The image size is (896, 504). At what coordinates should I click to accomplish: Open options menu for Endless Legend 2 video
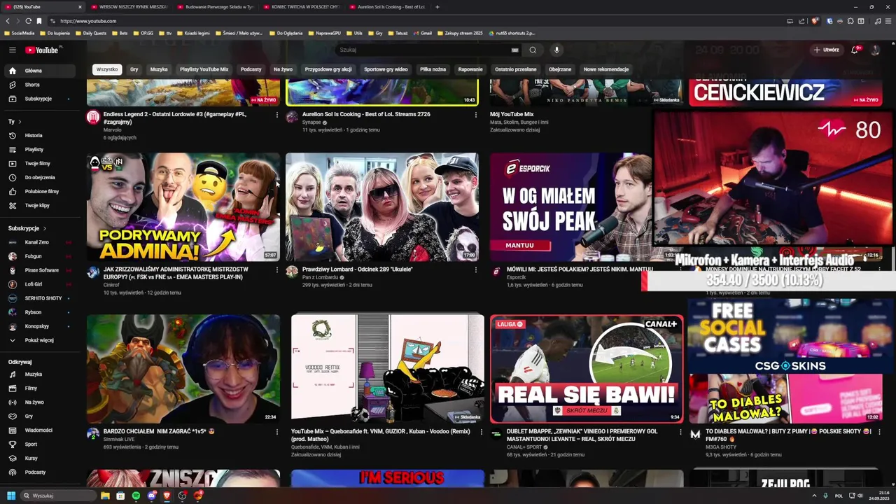tap(276, 114)
